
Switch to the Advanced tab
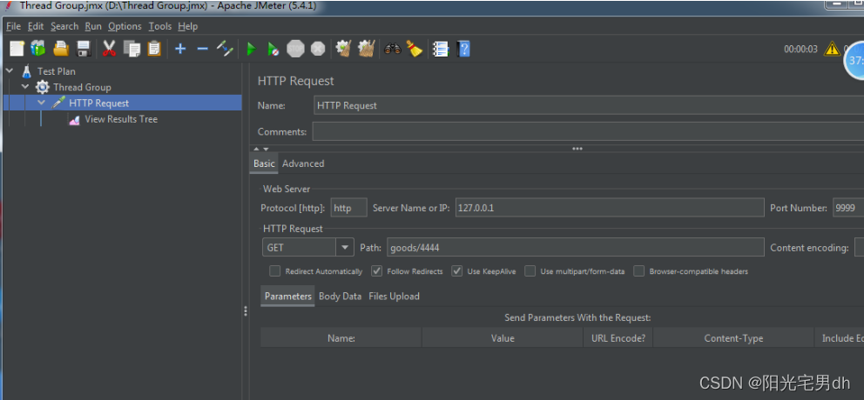click(x=303, y=163)
